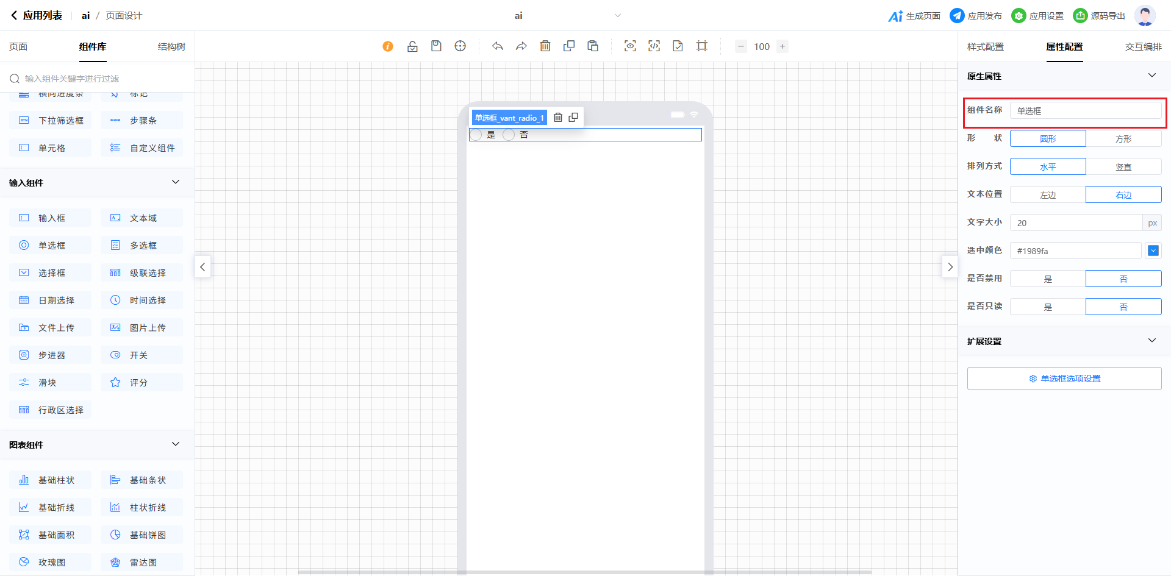Click the paste clipboard icon in toolbar
The width and height of the screenshot is (1171, 576).
[593, 46]
